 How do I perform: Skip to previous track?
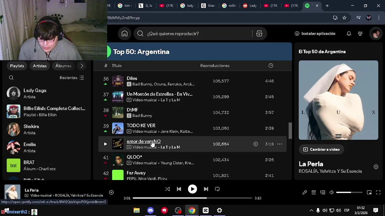coord(179,189)
